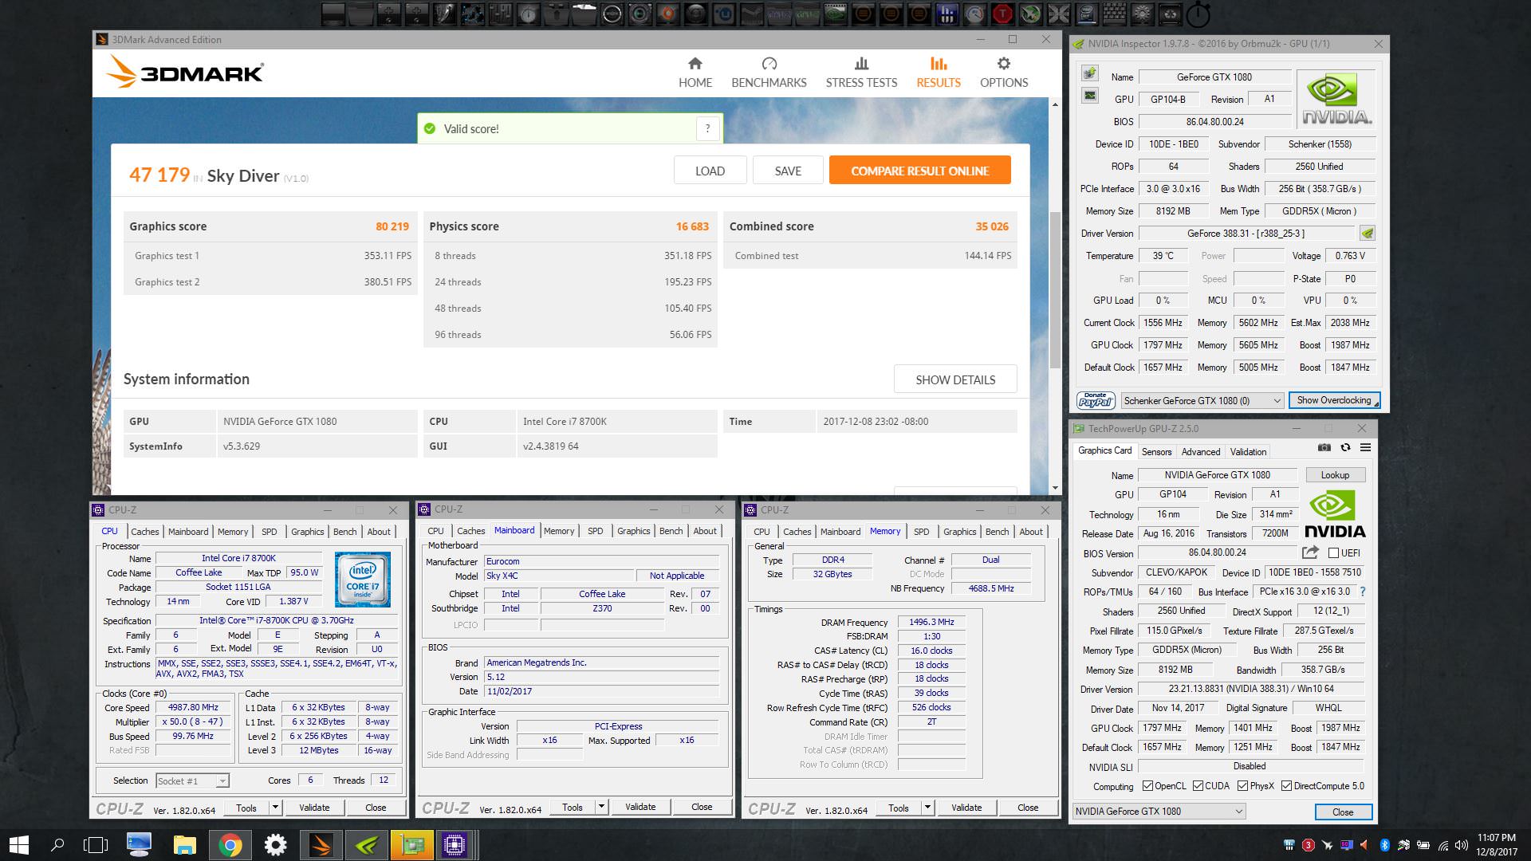This screenshot has width=1531, height=861.
Task: Click the LOAD button in 3DMark
Action: click(x=710, y=171)
